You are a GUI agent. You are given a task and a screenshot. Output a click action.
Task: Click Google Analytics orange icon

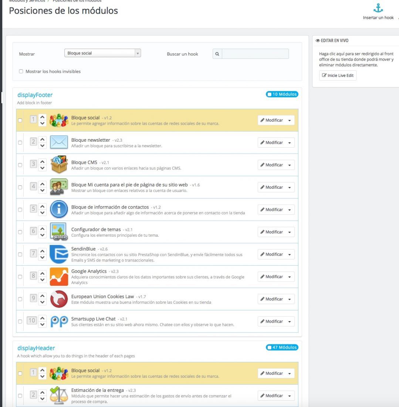click(x=59, y=277)
